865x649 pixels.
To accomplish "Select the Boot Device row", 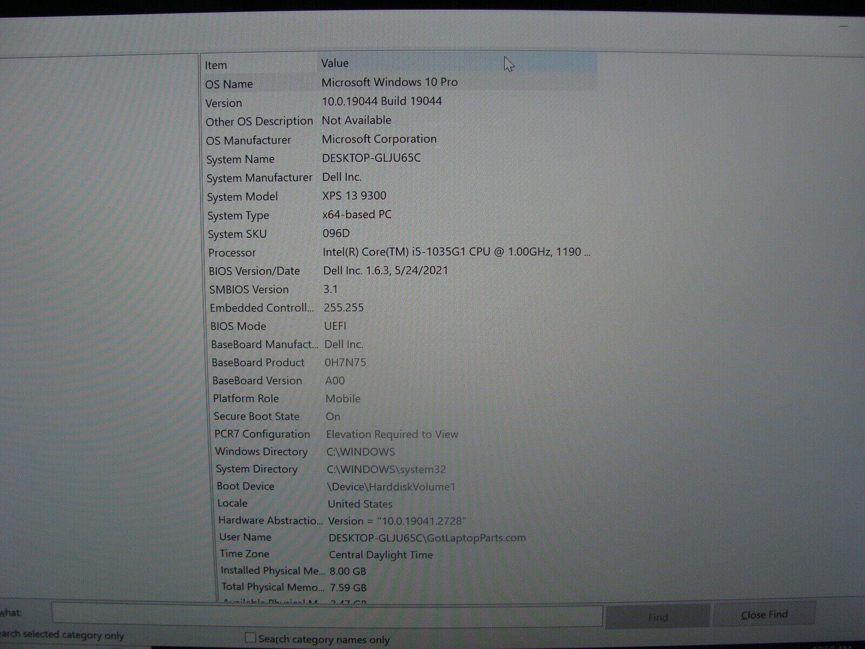I will (x=324, y=486).
